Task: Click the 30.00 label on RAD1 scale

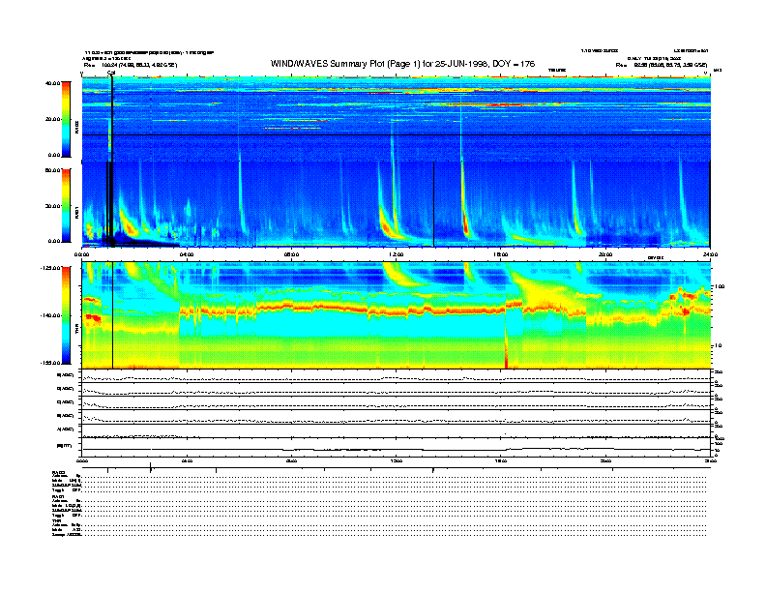Action: click(x=52, y=206)
